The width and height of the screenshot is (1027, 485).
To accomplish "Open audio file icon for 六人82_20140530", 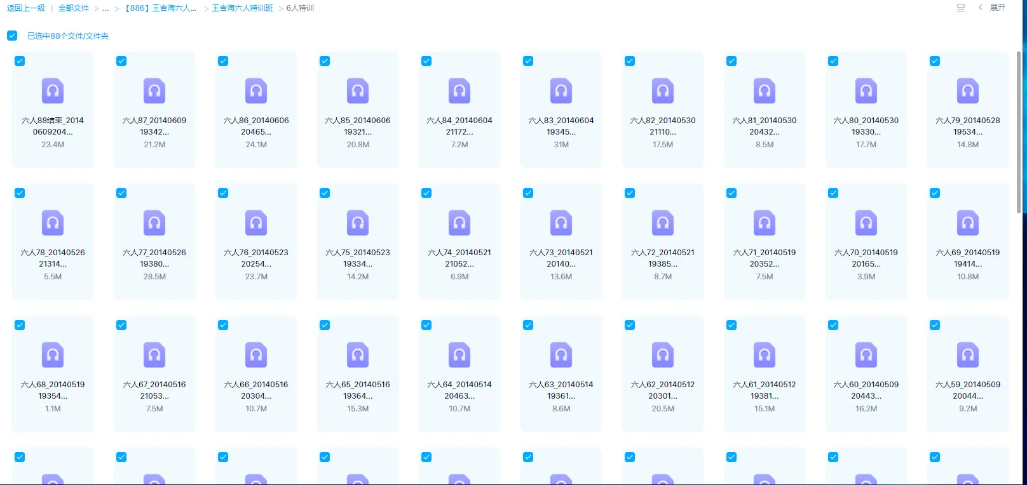I will (x=663, y=91).
